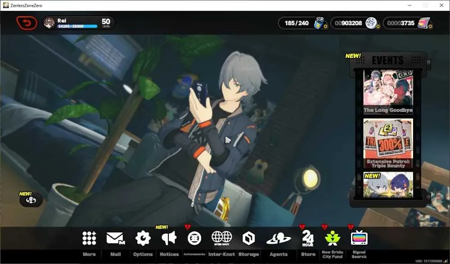Open Extensive Patrol Triple Bounty event
Screen dimensions: 450x264
click(x=388, y=143)
